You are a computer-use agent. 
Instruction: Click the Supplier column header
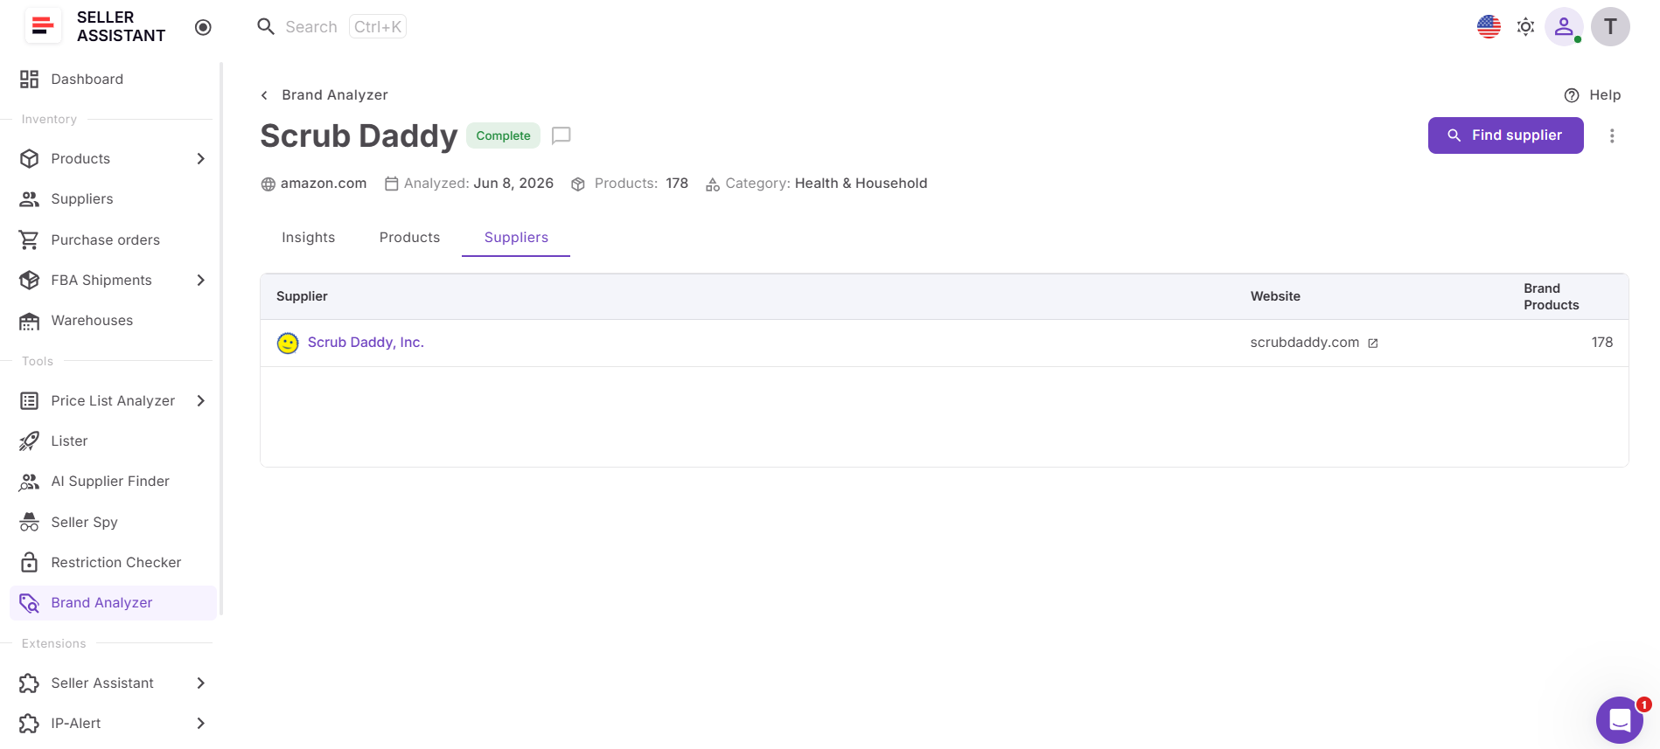[x=302, y=296]
